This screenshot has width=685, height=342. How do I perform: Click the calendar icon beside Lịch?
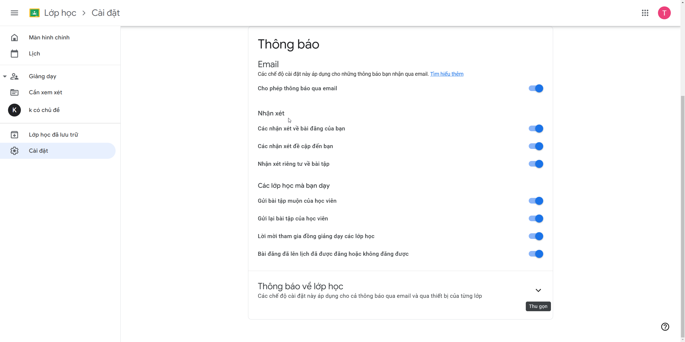[14, 54]
